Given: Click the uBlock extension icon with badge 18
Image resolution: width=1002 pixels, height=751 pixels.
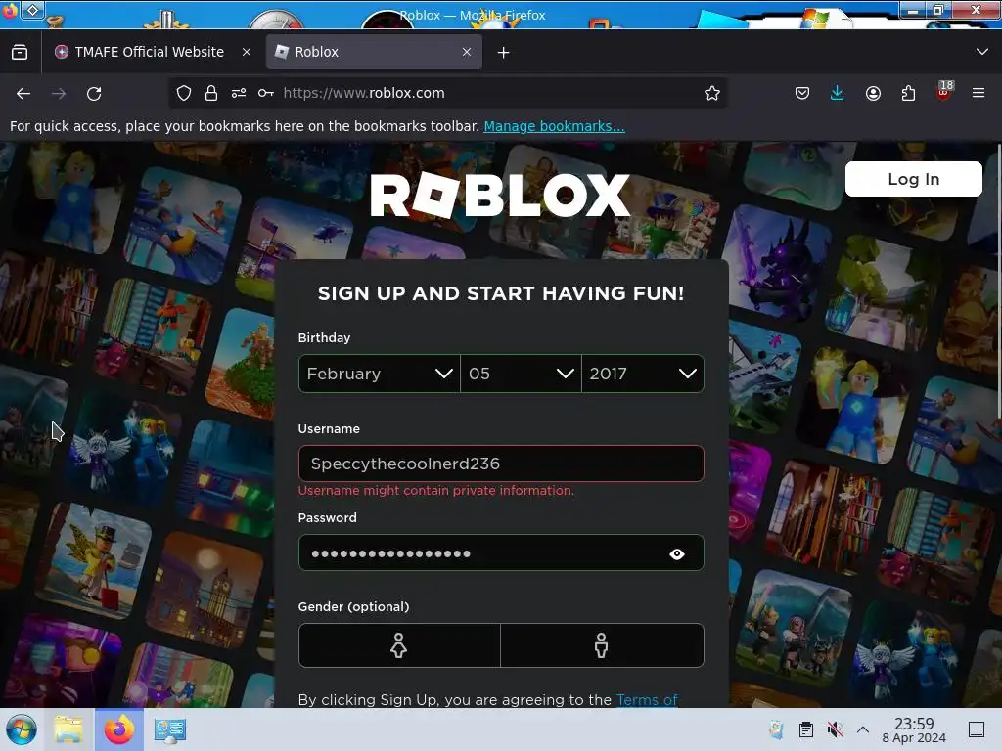Looking at the screenshot, I should click(x=944, y=91).
